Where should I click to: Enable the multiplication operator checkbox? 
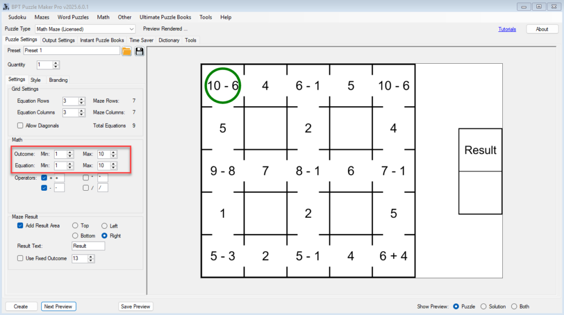coord(85,178)
